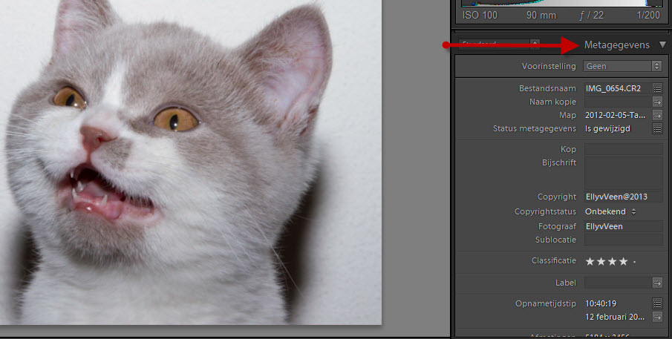The image size is (672, 339).
Task: Click the Metagegevens panel header
Action: coord(616,45)
